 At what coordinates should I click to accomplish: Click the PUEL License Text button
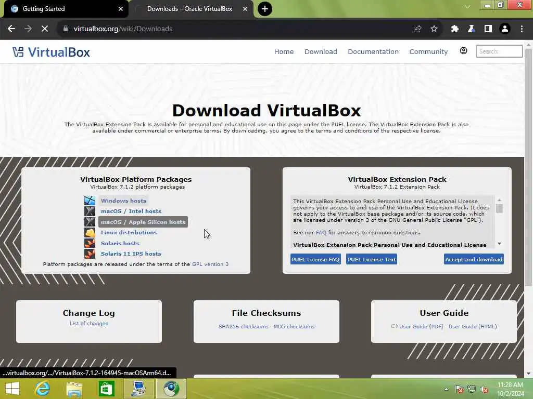(372, 259)
